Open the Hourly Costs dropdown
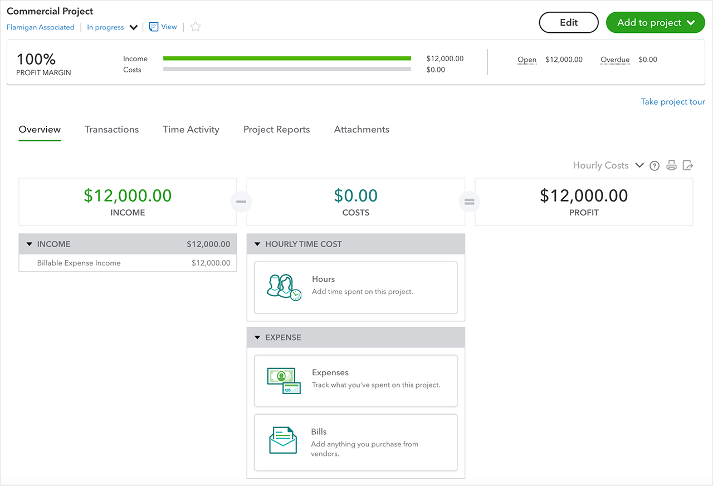This screenshot has width=713, height=486. (608, 165)
